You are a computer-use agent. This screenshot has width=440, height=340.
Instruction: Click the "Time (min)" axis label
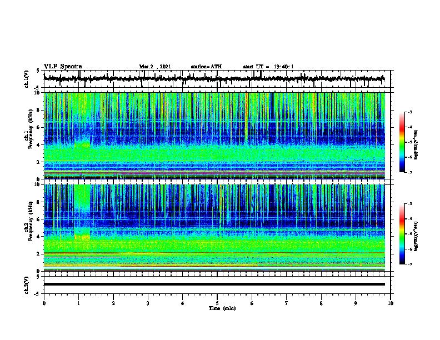[222, 308]
